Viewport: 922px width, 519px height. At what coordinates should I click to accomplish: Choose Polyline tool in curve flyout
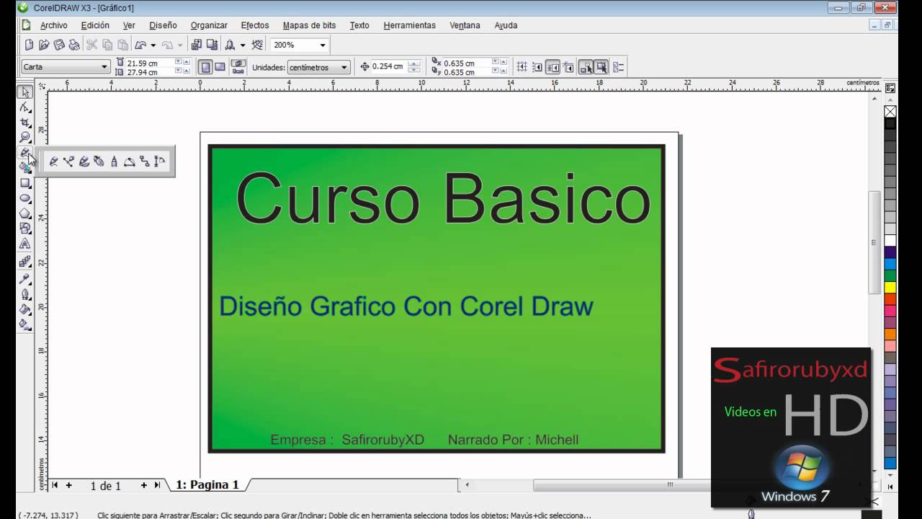point(114,161)
